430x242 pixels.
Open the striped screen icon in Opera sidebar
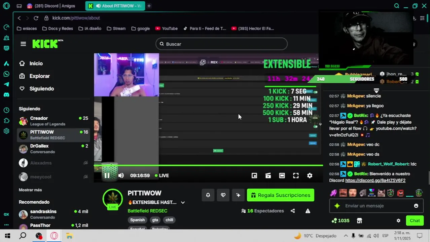[6, 48]
